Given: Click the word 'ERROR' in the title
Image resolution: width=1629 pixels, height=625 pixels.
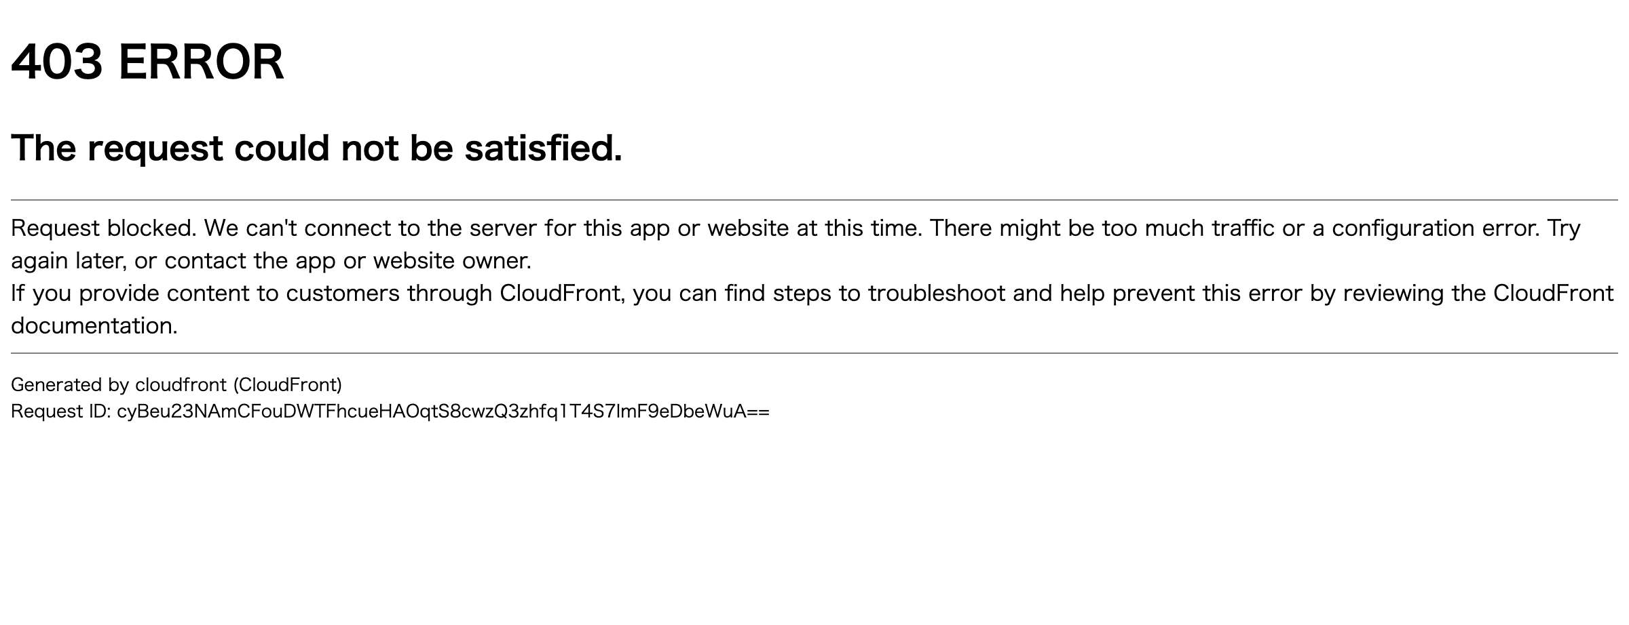Looking at the screenshot, I should 201,62.
